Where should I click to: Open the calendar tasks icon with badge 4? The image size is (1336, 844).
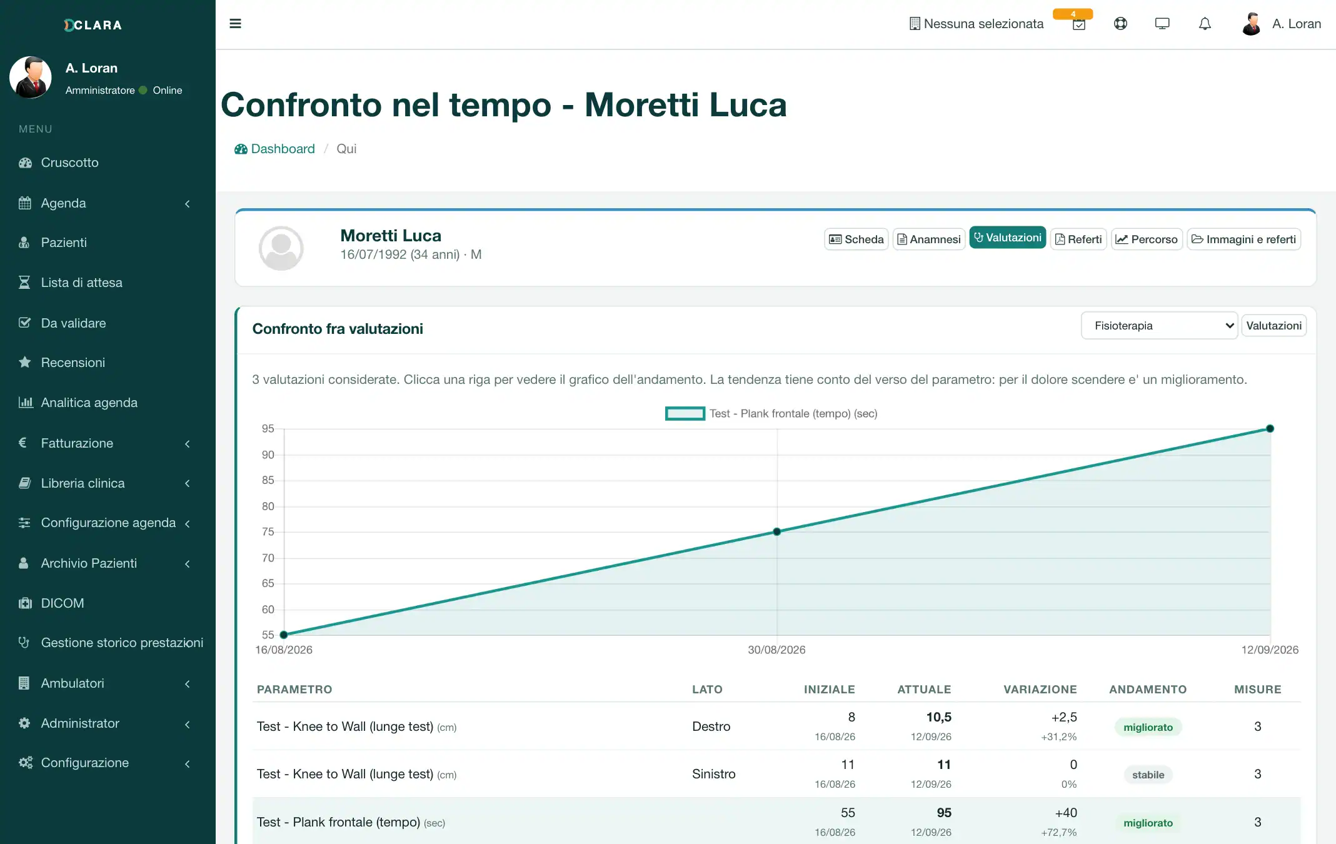1078,24
